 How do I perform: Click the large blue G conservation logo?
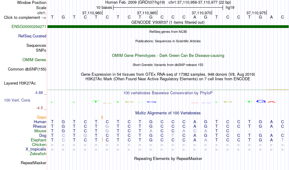coord(261,101)
